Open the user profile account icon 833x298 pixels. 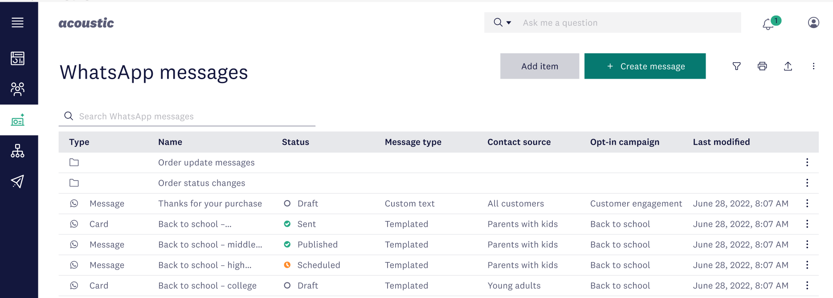pyautogui.click(x=813, y=23)
